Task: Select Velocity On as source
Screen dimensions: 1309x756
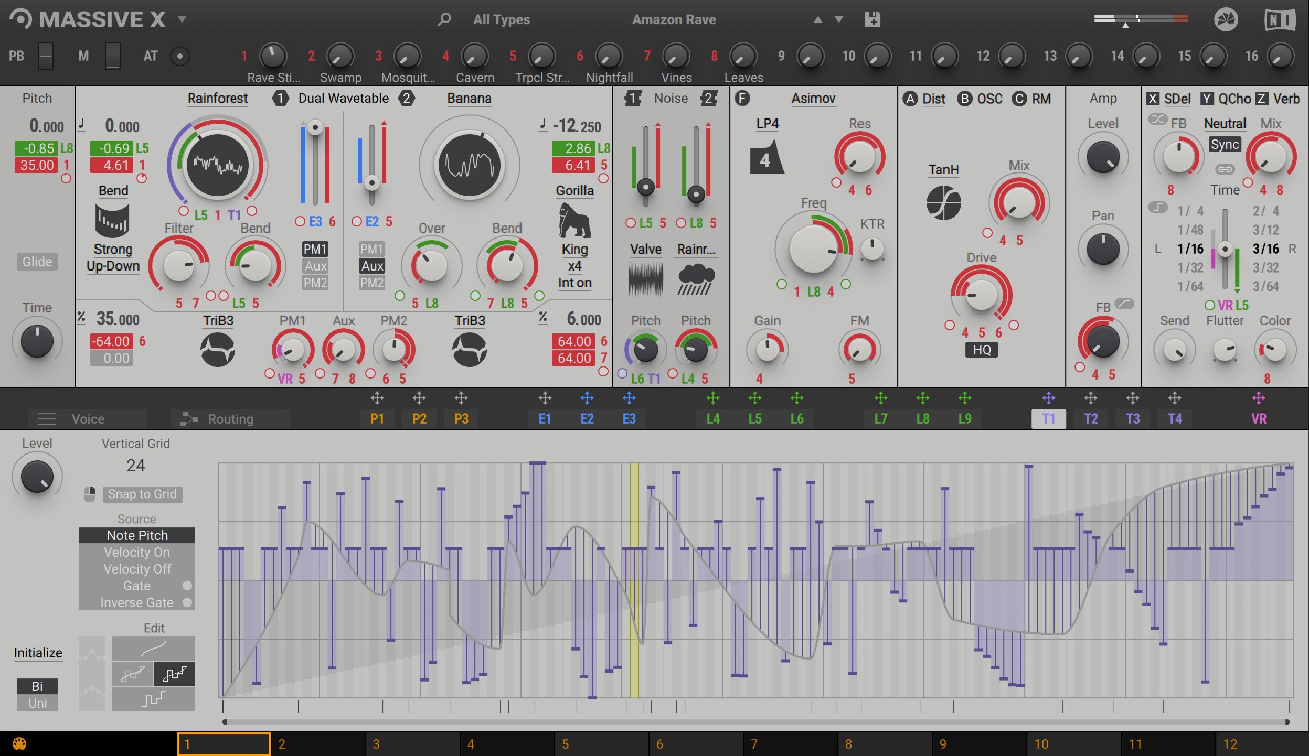Action: (137, 552)
